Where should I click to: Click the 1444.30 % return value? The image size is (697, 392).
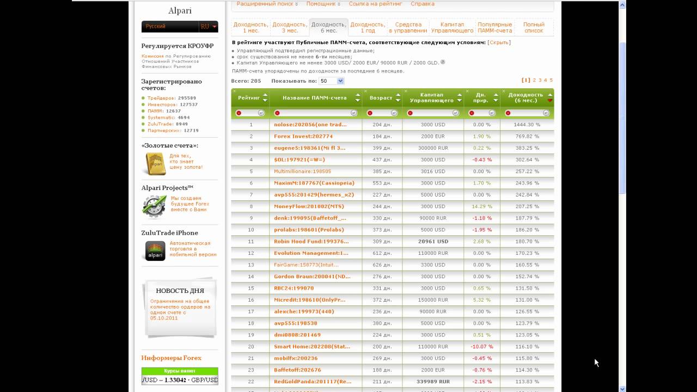pyautogui.click(x=527, y=125)
